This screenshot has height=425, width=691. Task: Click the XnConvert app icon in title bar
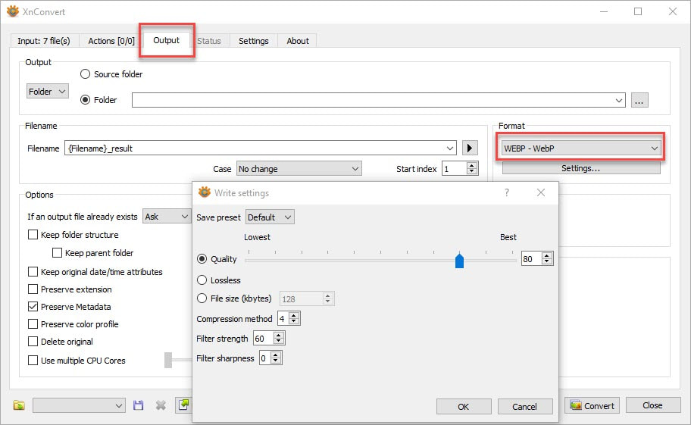click(x=13, y=11)
